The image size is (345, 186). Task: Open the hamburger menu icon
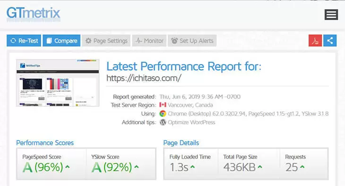click(331, 15)
